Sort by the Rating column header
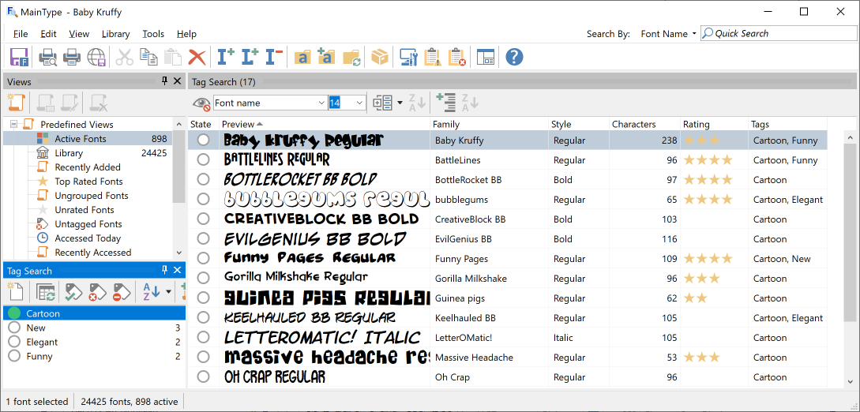 tap(714, 125)
